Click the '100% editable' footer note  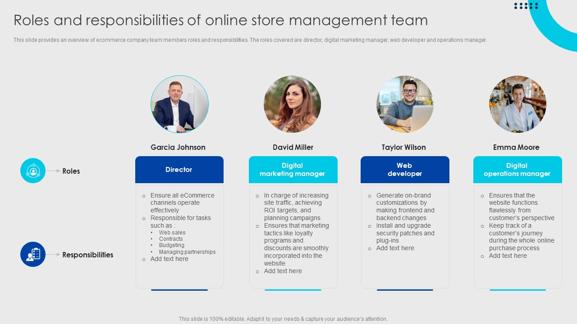pos(283,319)
